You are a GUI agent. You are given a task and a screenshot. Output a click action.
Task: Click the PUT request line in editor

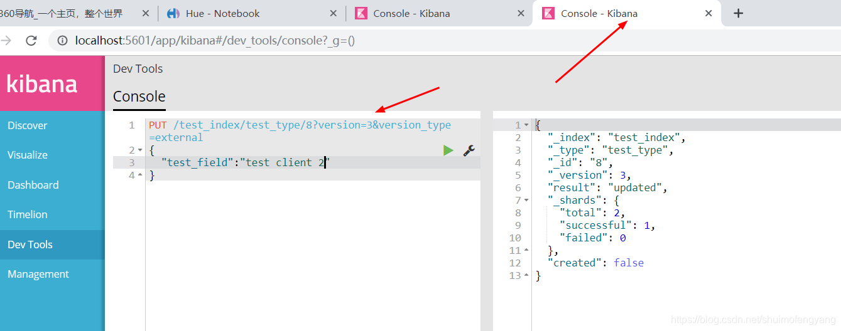[x=300, y=125]
